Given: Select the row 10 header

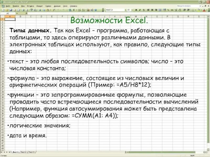Looking at the screenshot, I should tap(2, 43).
